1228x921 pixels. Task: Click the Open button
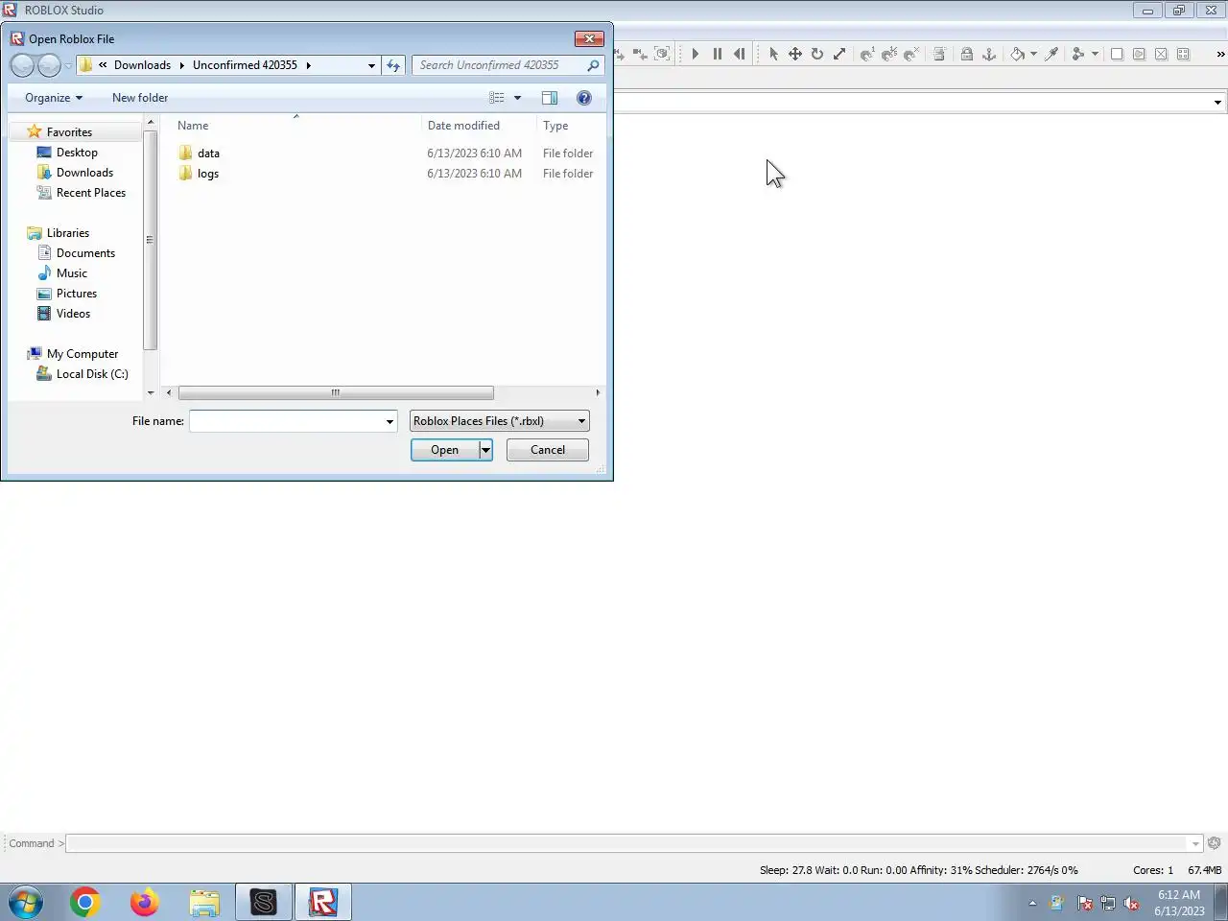coord(445,450)
